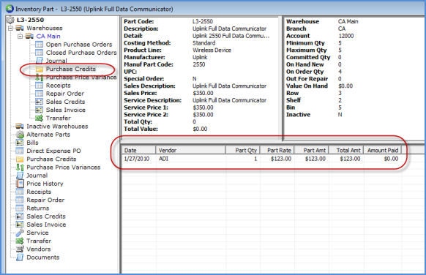
Task: Click the Purchase Price Variances arrows icon
Action: [x=20, y=167]
